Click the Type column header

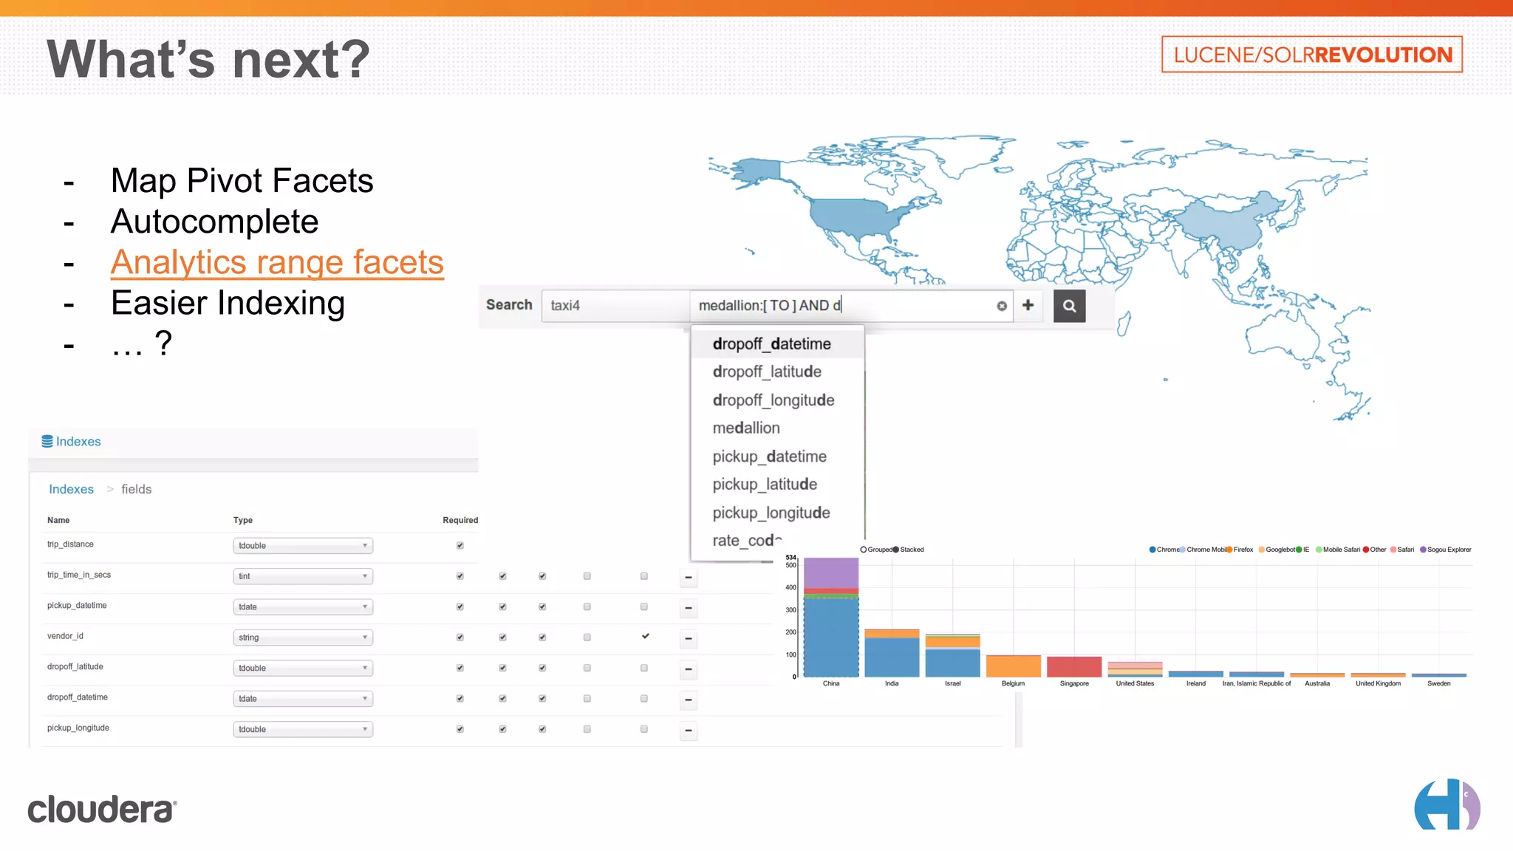pyautogui.click(x=243, y=520)
